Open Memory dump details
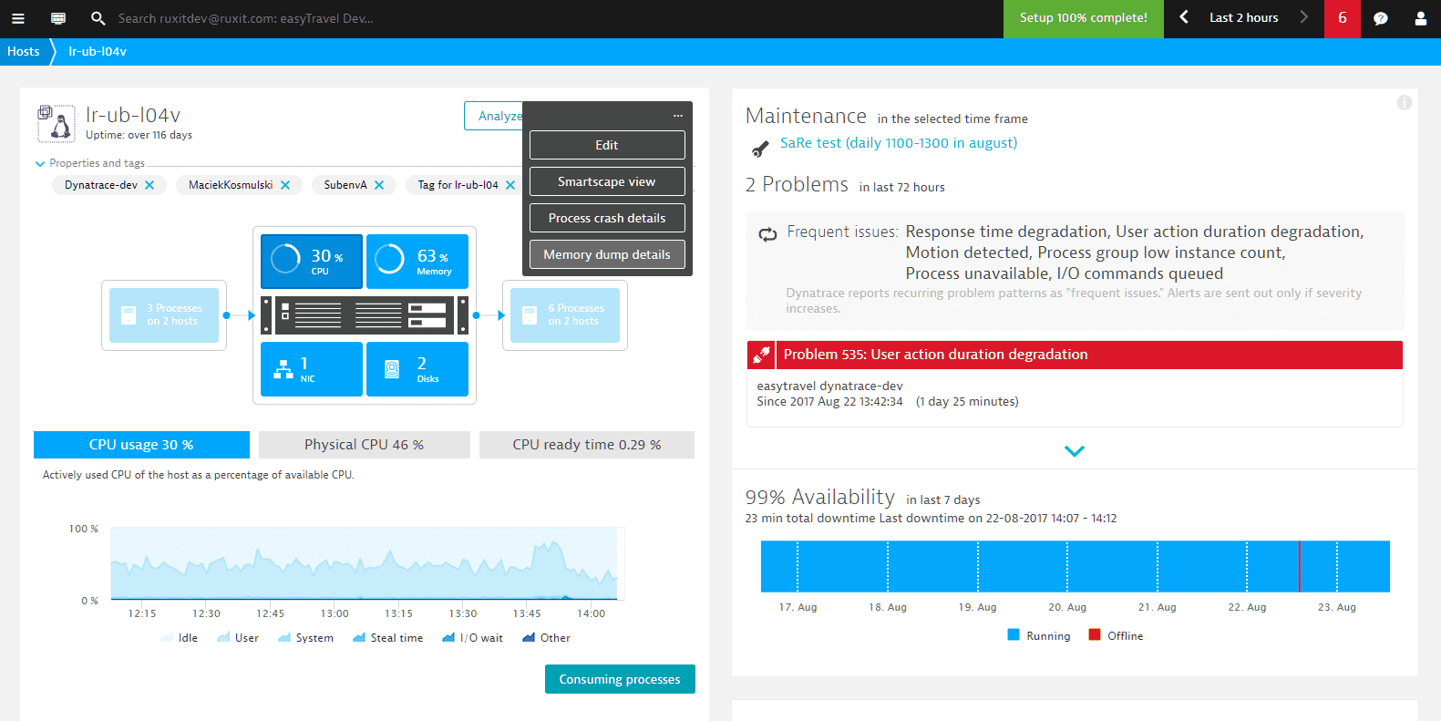1441x721 pixels. click(x=607, y=254)
